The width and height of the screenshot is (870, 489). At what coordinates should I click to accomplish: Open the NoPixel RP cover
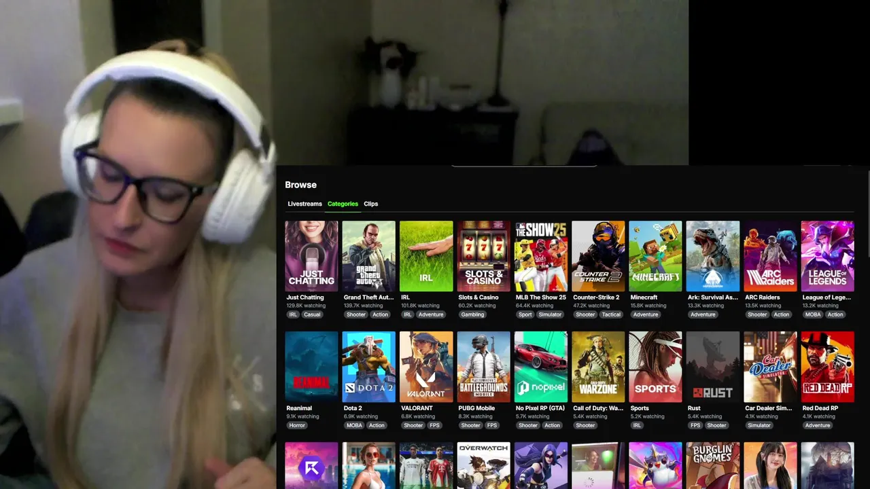coord(540,367)
